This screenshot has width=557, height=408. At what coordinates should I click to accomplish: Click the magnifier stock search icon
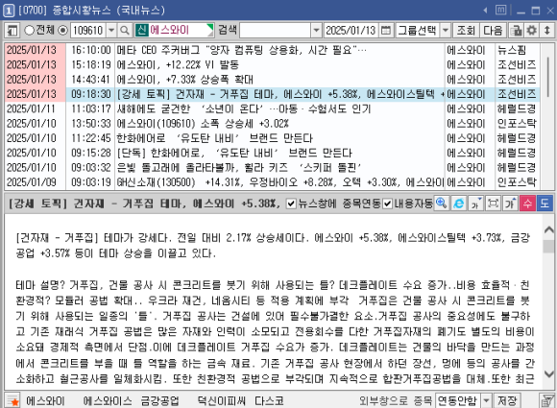125,31
